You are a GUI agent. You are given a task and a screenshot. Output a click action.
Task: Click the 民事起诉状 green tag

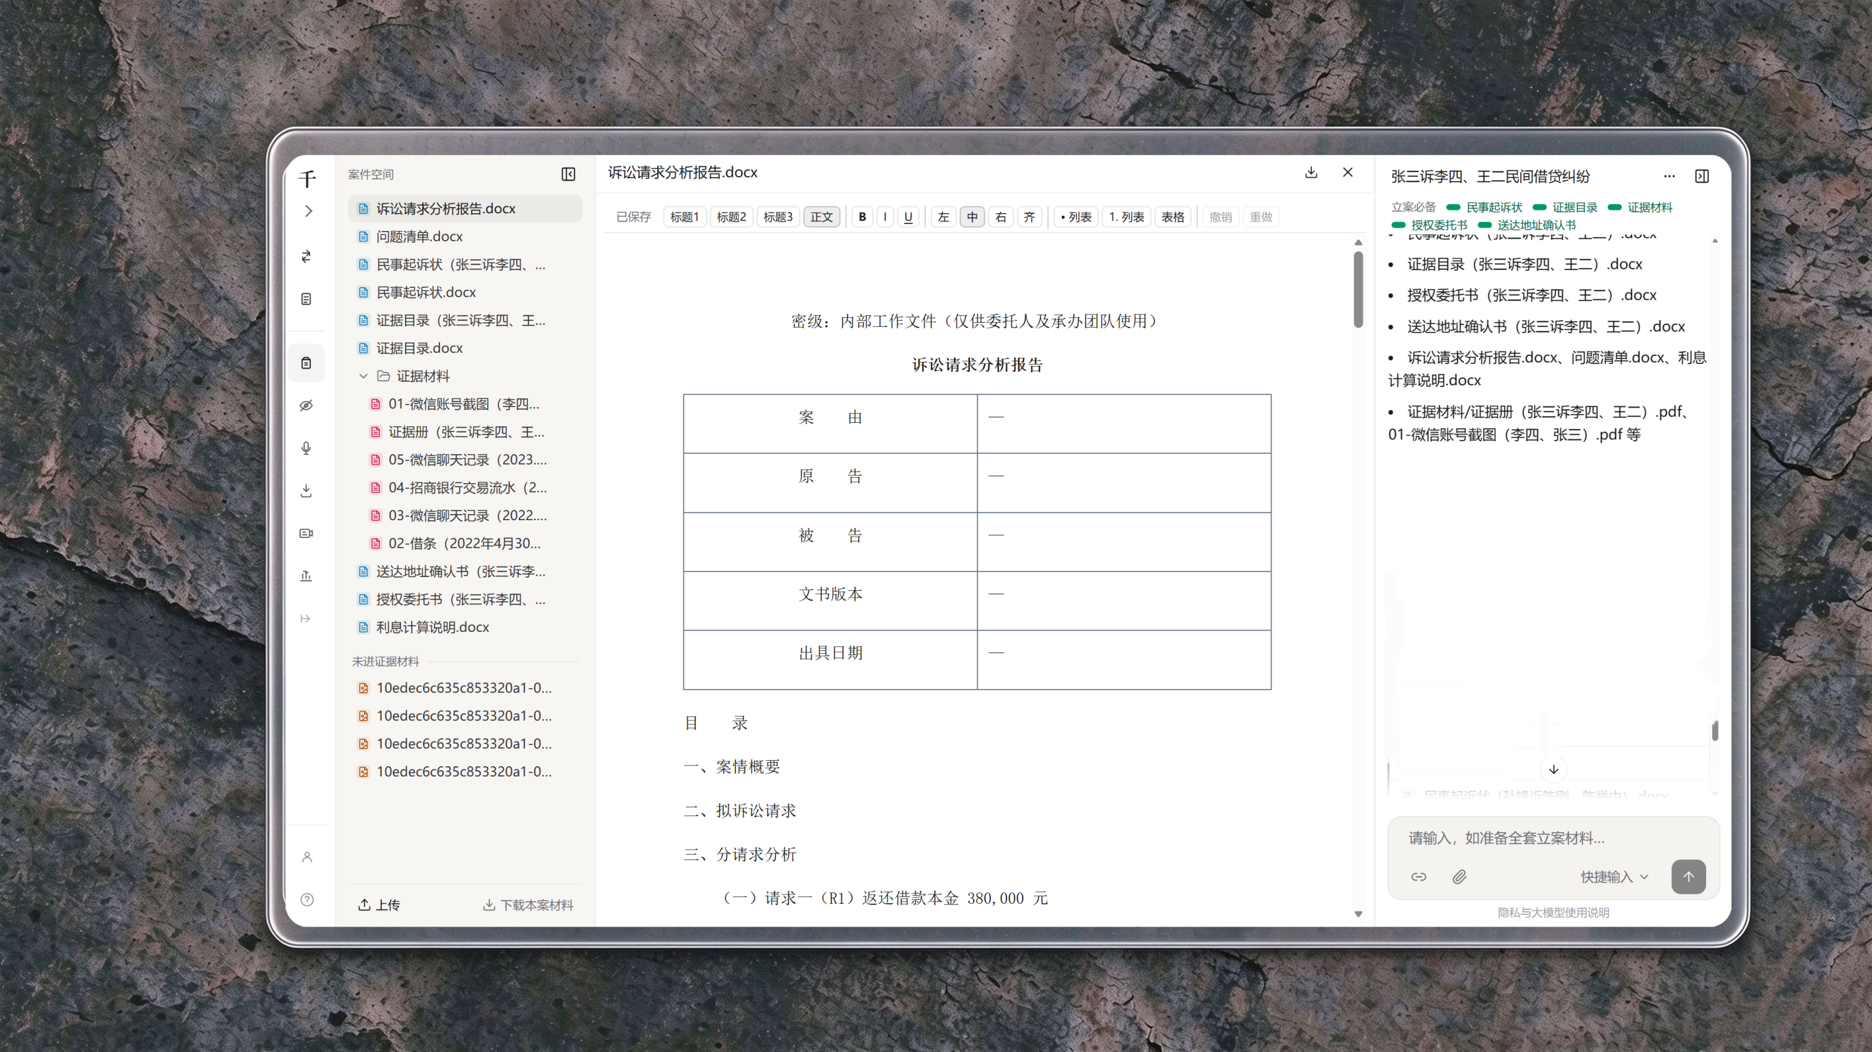[1485, 207]
